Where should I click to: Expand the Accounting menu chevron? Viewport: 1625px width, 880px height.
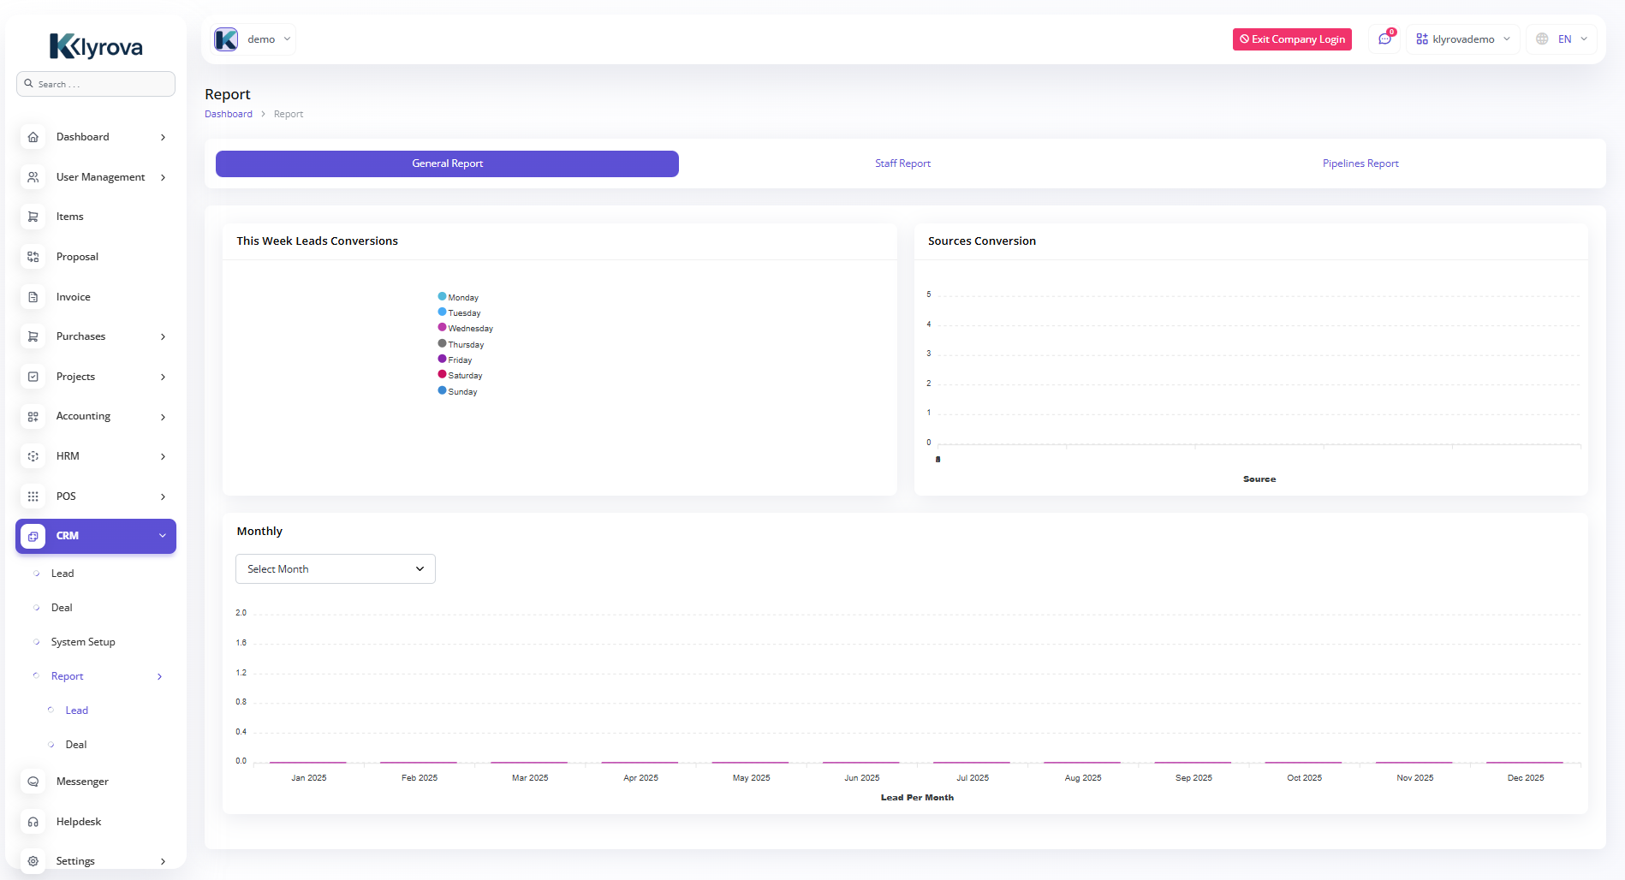point(163,417)
